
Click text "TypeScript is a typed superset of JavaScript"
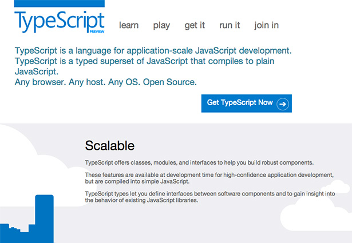click(x=101, y=61)
